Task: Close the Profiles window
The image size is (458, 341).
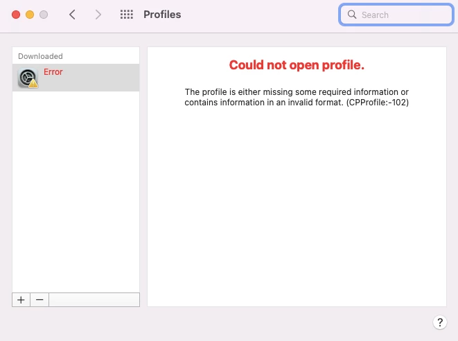Action: pyautogui.click(x=16, y=15)
